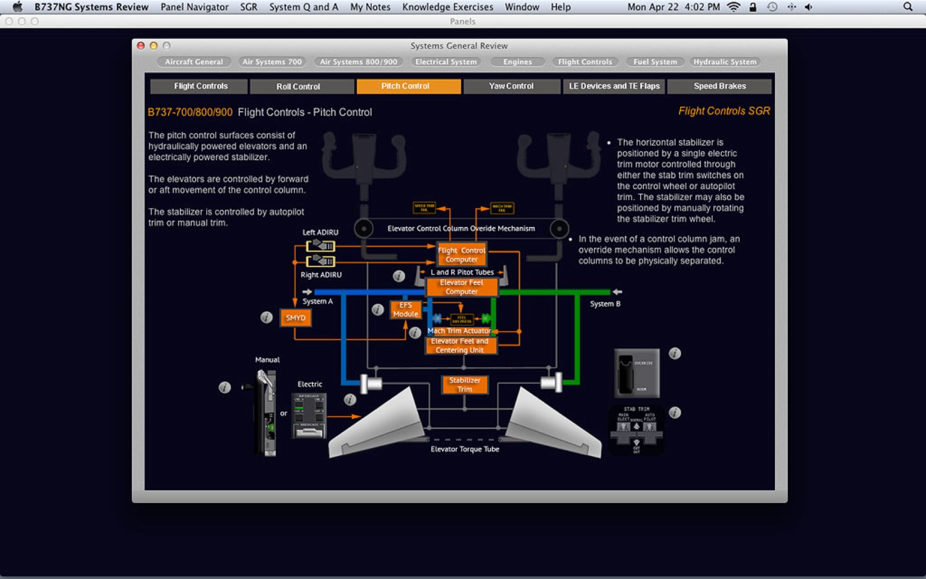
Task: Select the Pitch Control tab
Action: coord(409,86)
